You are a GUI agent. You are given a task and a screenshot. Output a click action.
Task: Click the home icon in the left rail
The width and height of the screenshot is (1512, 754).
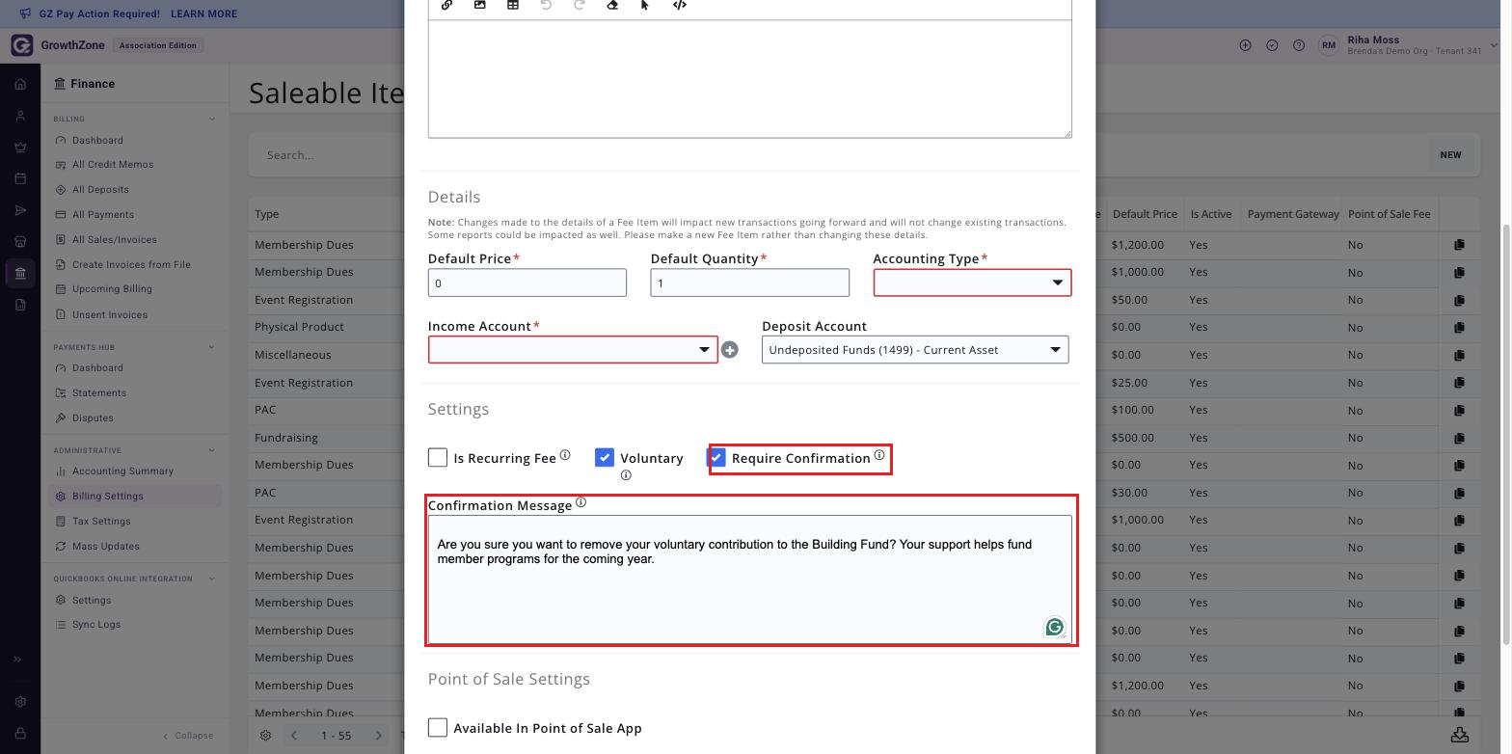pyautogui.click(x=20, y=84)
